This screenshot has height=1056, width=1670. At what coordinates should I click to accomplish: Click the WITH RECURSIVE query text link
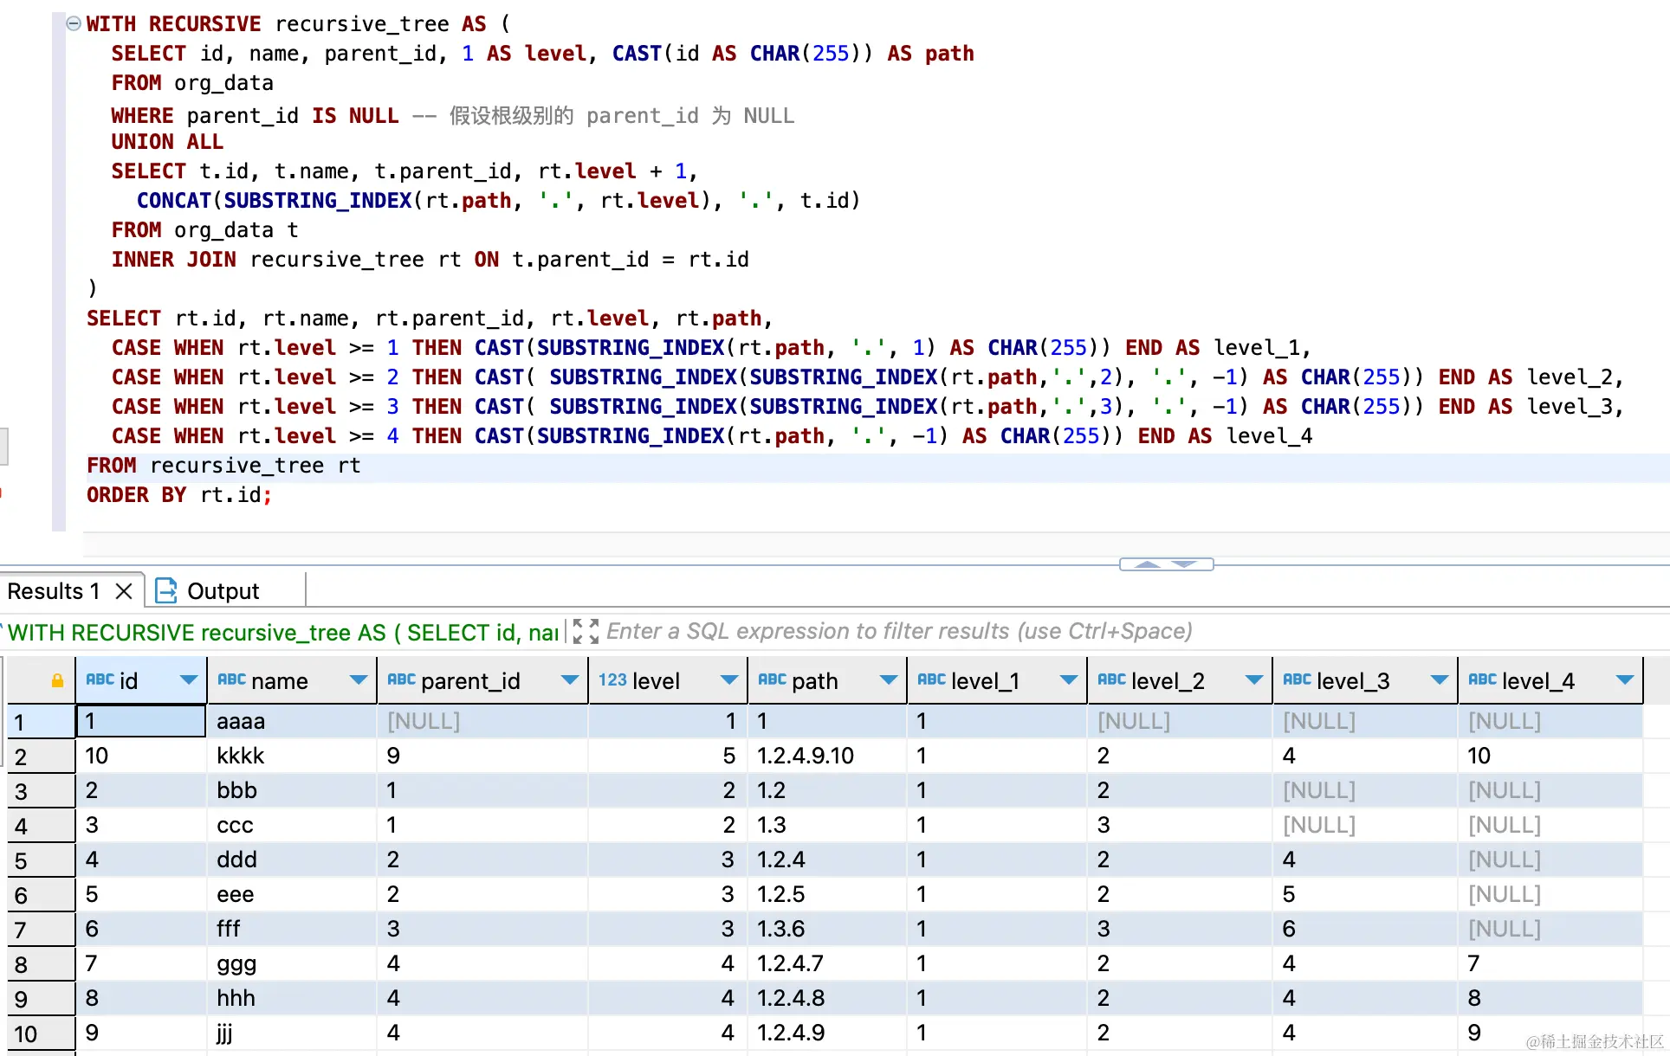282,633
